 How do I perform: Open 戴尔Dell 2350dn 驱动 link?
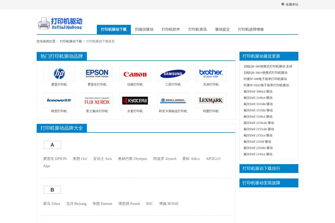(x=258, y=148)
